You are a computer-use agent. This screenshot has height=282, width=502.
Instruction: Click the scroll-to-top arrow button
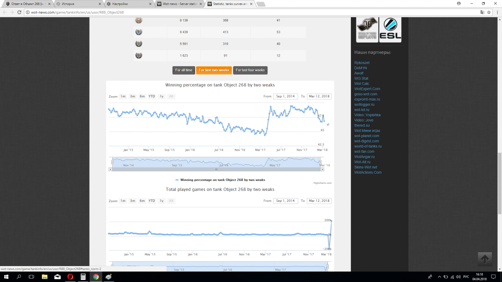484,259
